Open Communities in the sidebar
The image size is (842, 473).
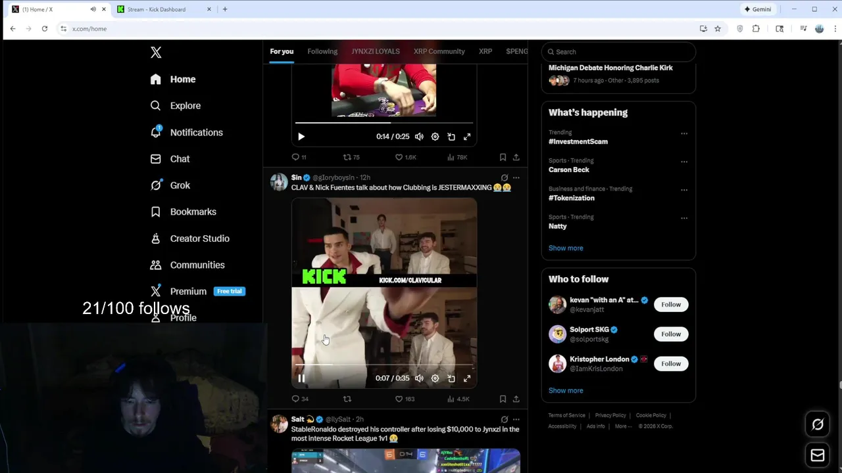187,265
